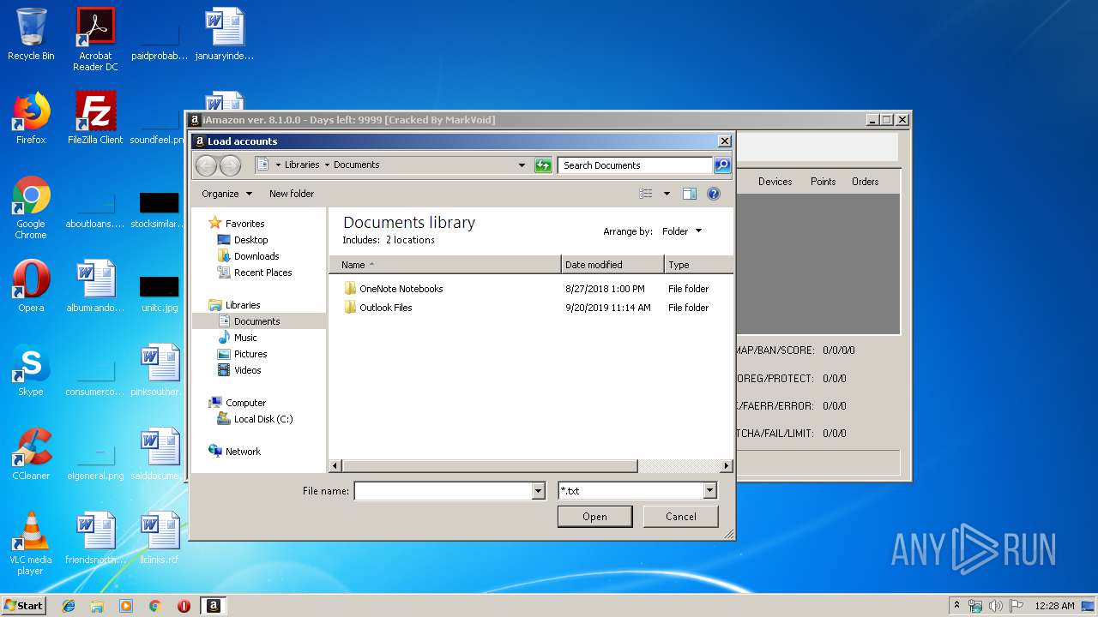Click the taskbar clock showing 12:28 AM
1098x617 pixels.
point(1054,606)
